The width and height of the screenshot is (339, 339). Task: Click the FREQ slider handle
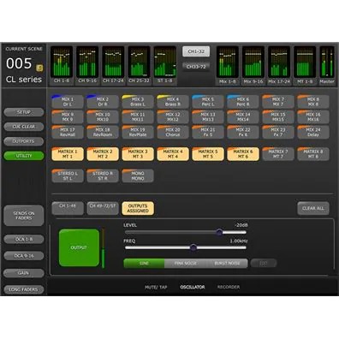[x=193, y=247]
